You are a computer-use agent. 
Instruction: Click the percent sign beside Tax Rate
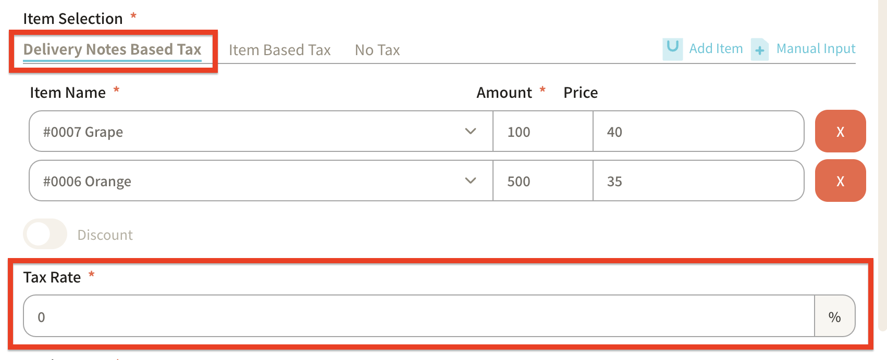click(x=834, y=316)
